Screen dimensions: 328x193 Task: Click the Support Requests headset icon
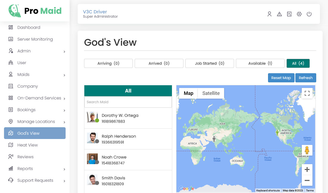pos(11,180)
